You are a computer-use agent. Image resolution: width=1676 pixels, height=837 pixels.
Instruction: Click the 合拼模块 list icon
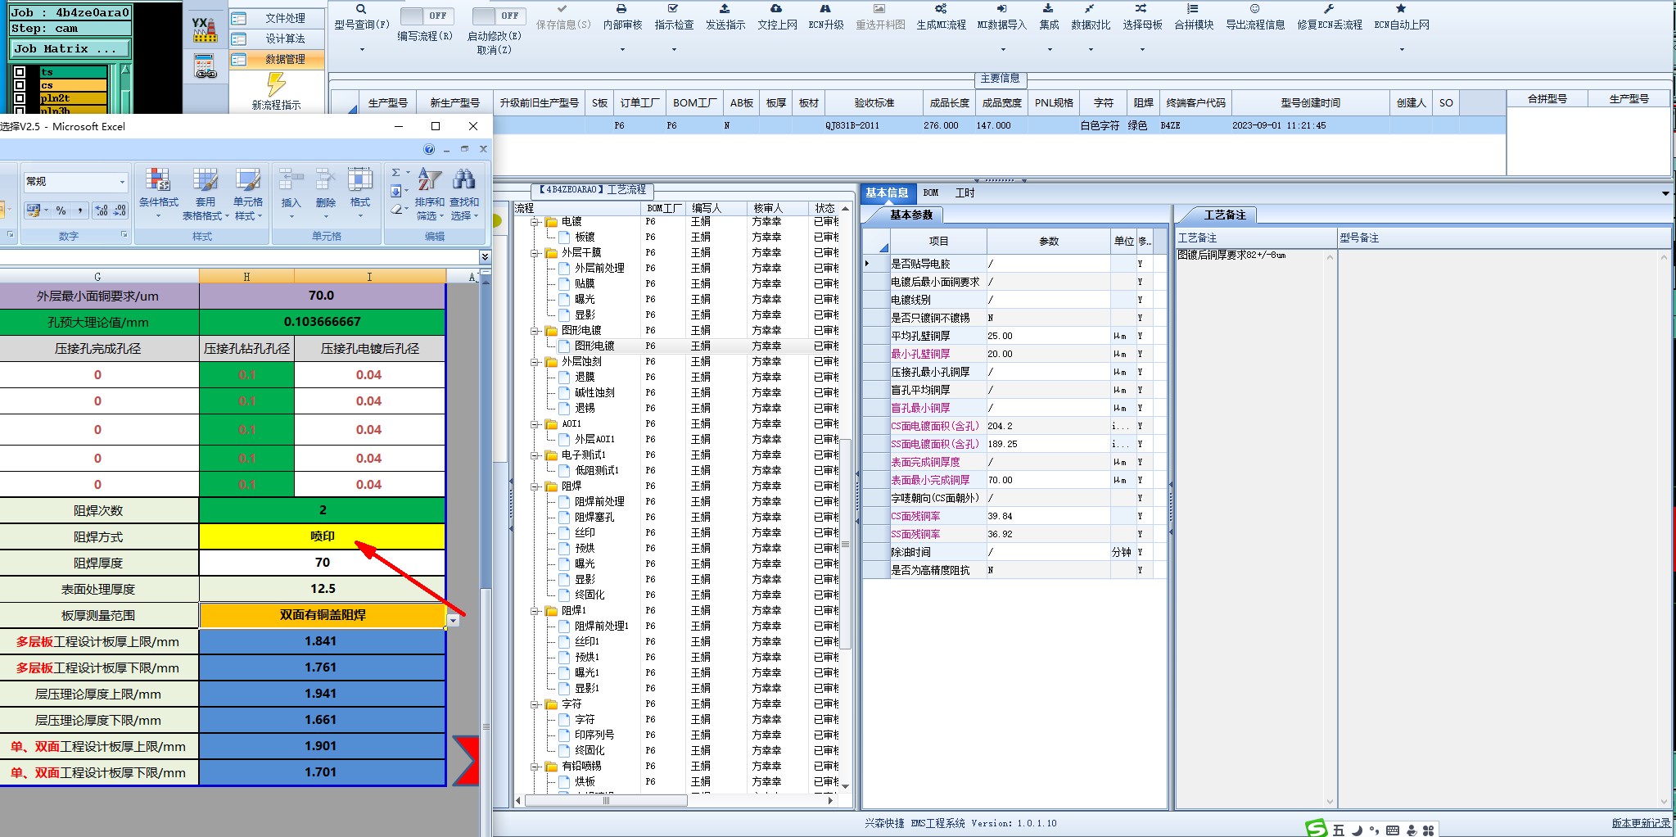click(1193, 9)
